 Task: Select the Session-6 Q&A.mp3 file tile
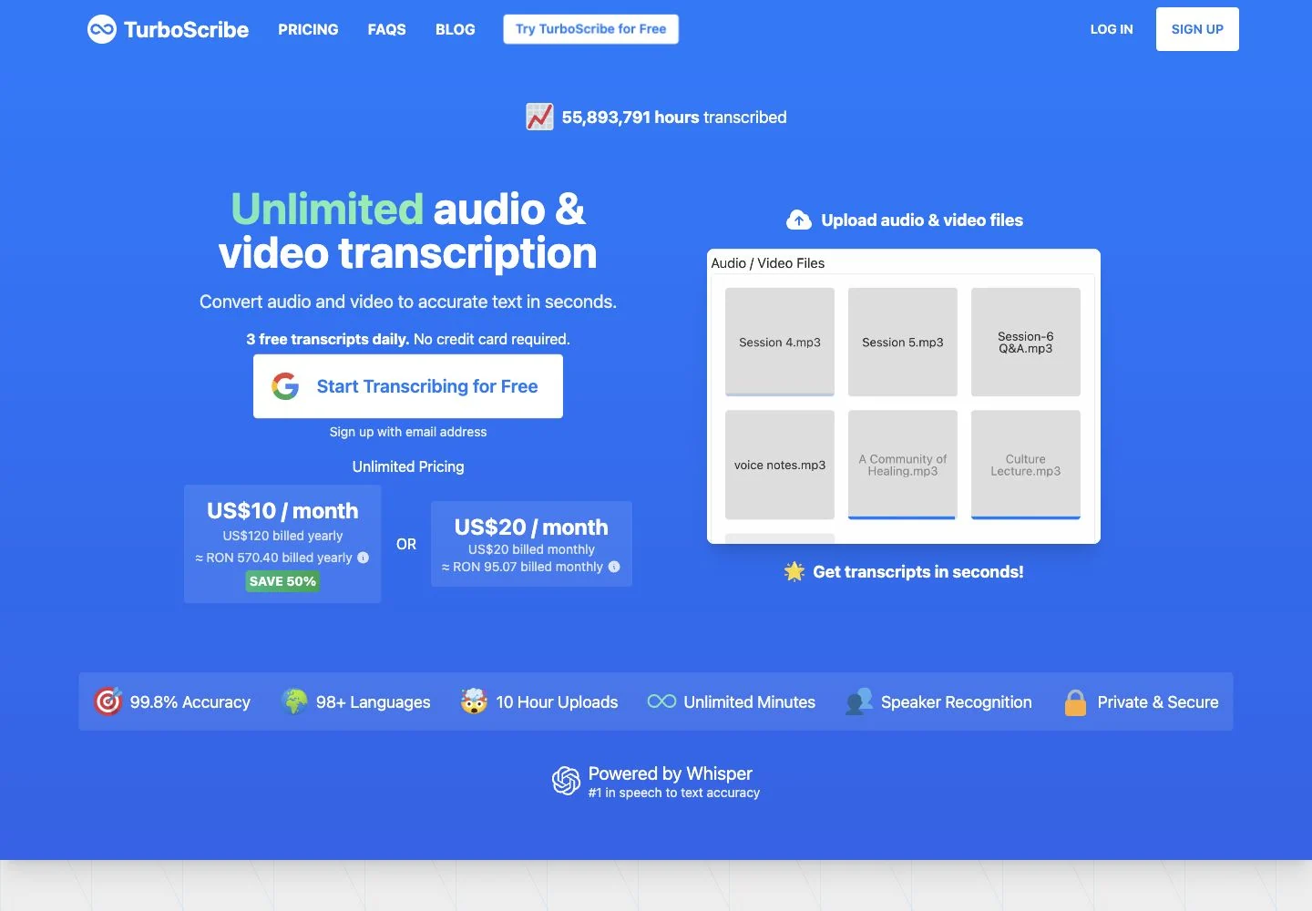pos(1026,343)
